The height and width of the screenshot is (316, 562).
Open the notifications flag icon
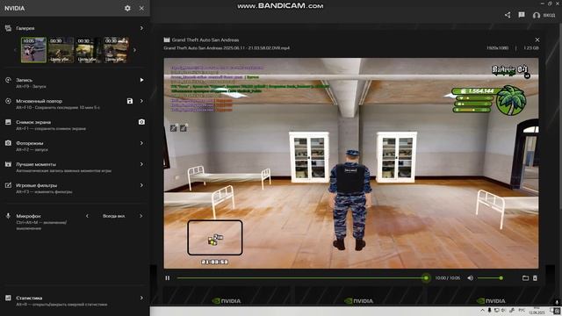pyautogui.click(x=522, y=15)
